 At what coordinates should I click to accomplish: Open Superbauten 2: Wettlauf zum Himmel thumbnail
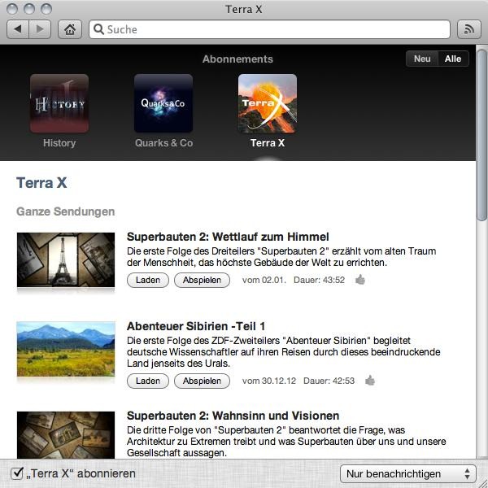66,260
